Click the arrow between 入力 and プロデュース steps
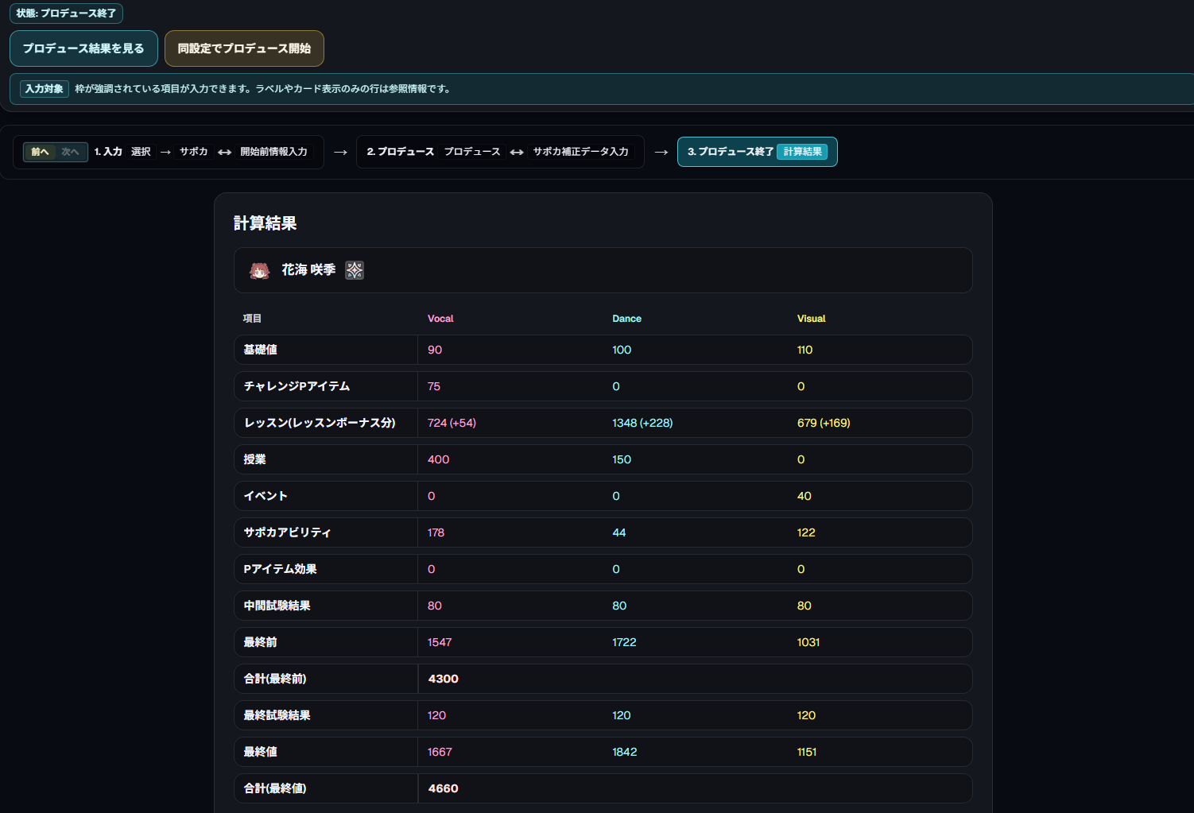The height and width of the screenshot is (813, 1194). pos(341,152)
